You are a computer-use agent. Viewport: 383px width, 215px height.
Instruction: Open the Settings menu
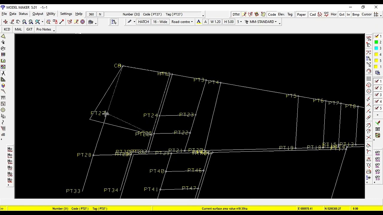click(66, 14)
